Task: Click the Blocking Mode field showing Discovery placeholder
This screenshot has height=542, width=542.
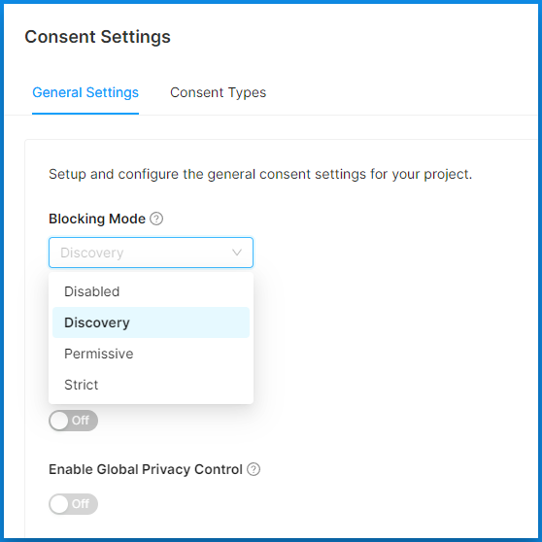Action: click(x=152, y=253)
